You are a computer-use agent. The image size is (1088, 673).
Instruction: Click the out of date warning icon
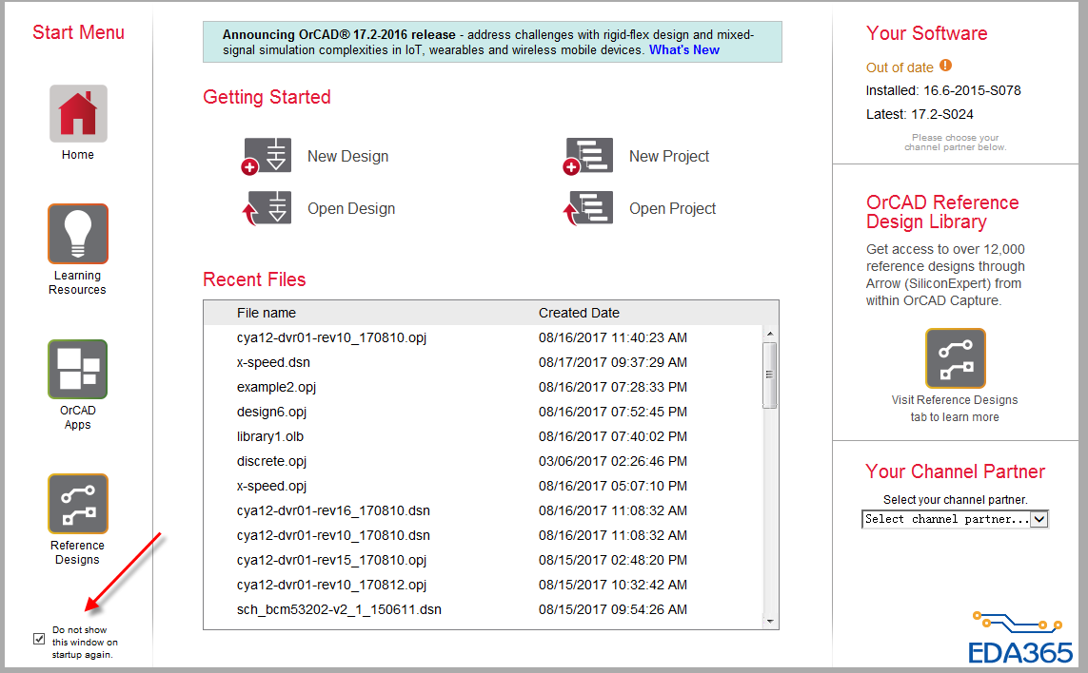(946, 66)
